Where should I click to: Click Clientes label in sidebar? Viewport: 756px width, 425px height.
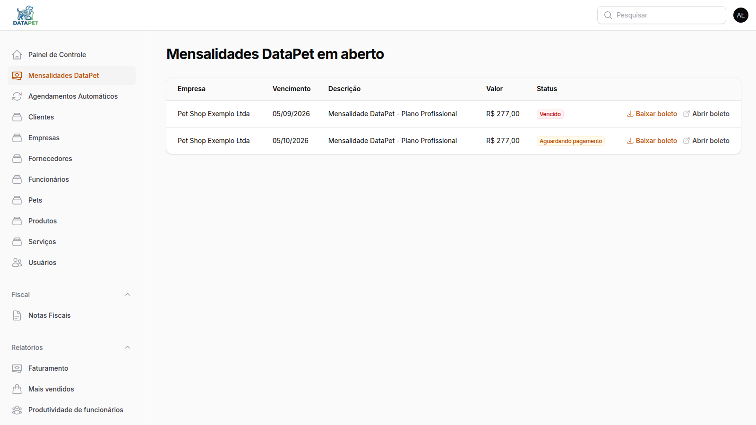[41, 117]
